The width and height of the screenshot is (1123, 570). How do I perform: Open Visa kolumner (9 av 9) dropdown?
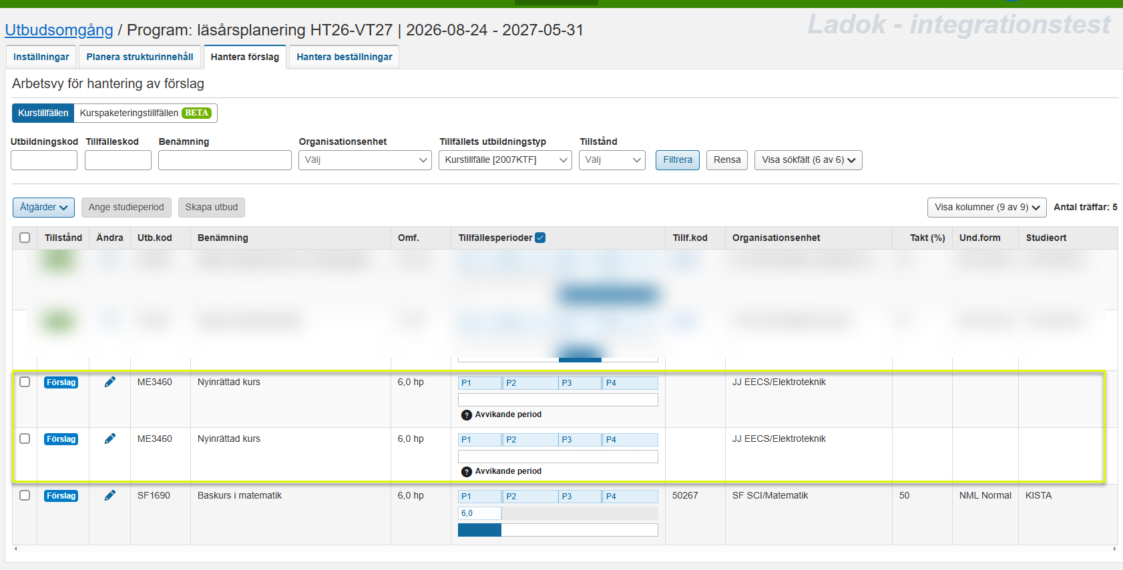click(x=986, y=208)
